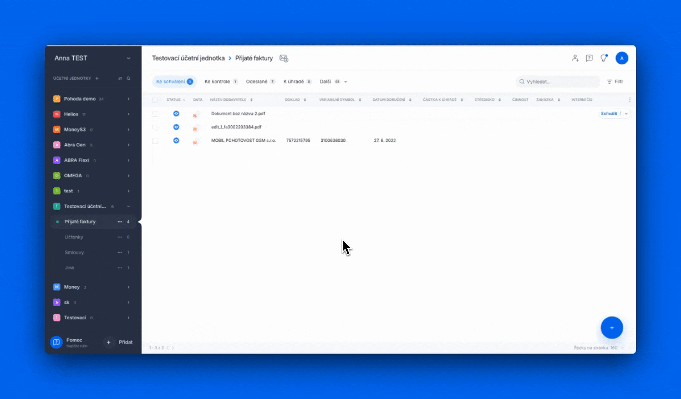681x399 pixels.
Task: Open the help question bubble icon
Action: (x=589, y=58)
